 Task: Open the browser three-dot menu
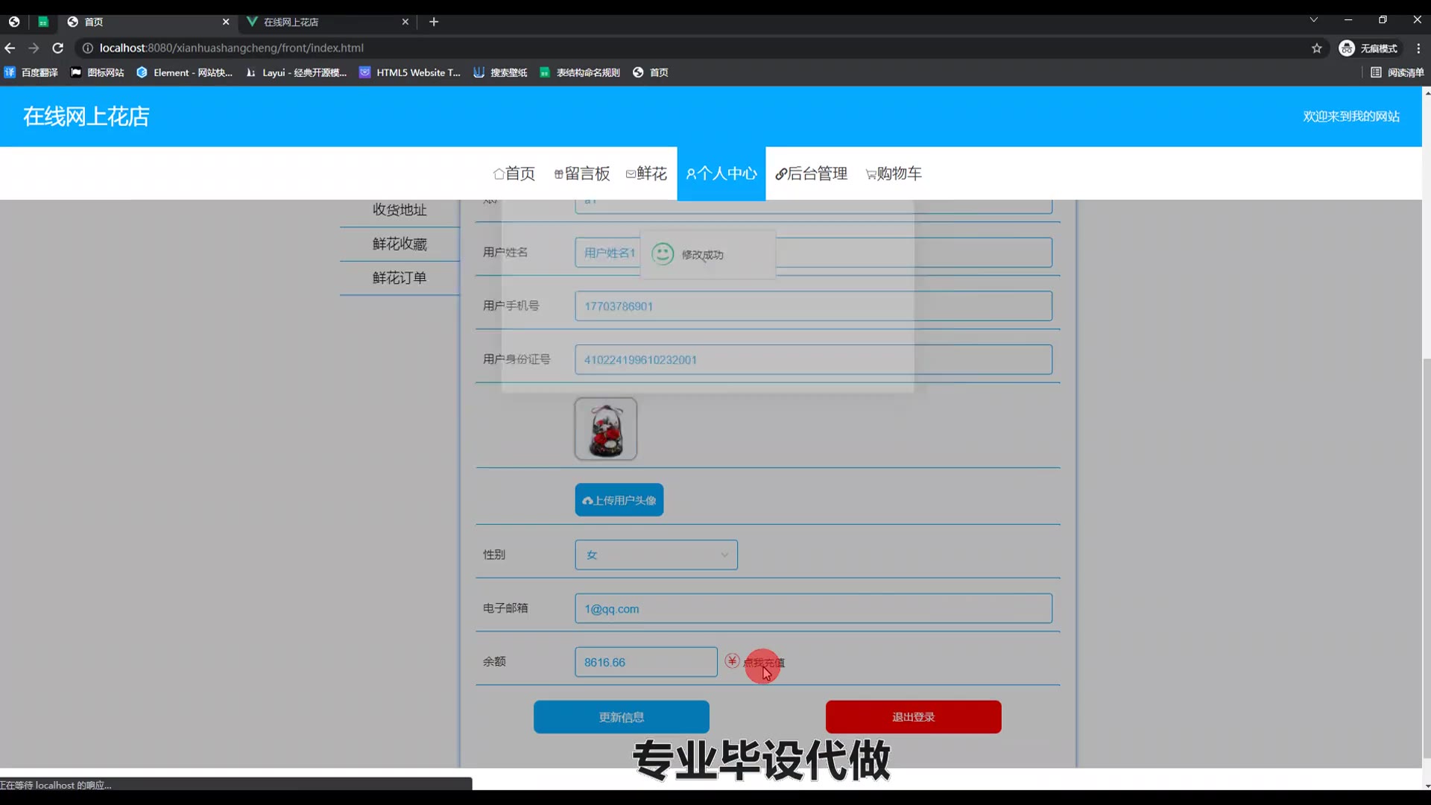tap(1418, 48)
